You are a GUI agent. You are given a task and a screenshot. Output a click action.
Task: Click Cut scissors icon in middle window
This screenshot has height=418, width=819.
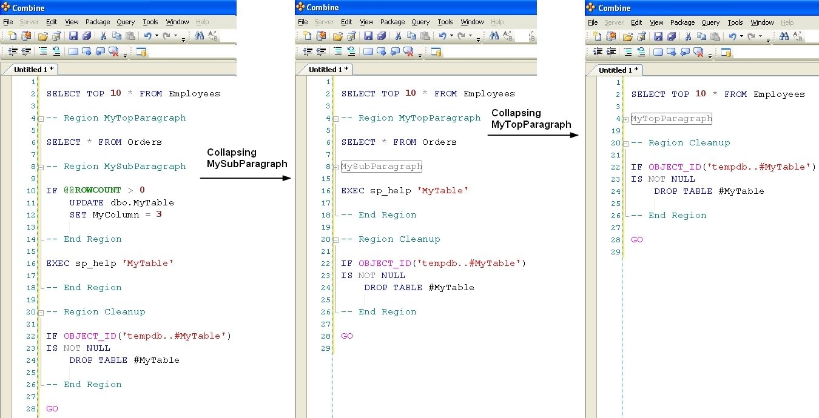click(398, 36)
